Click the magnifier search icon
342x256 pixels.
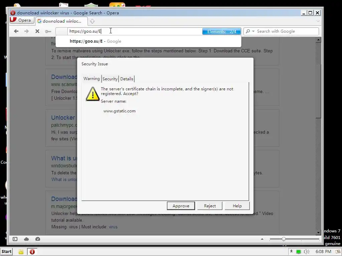pos(248,31)
